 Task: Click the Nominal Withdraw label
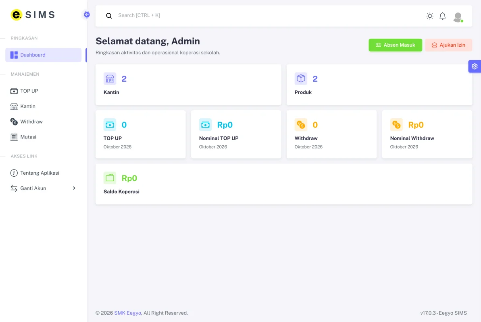click(412, 138)
